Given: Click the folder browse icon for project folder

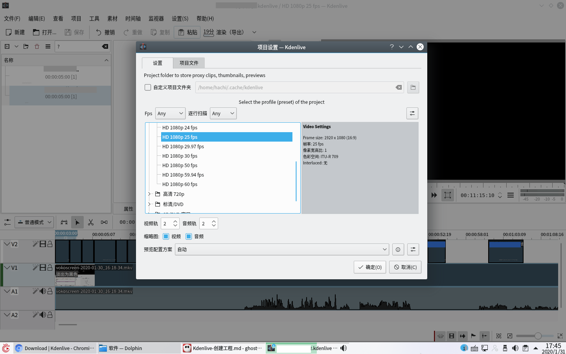Looking at the screenshot, I should [x=413, y=87].
